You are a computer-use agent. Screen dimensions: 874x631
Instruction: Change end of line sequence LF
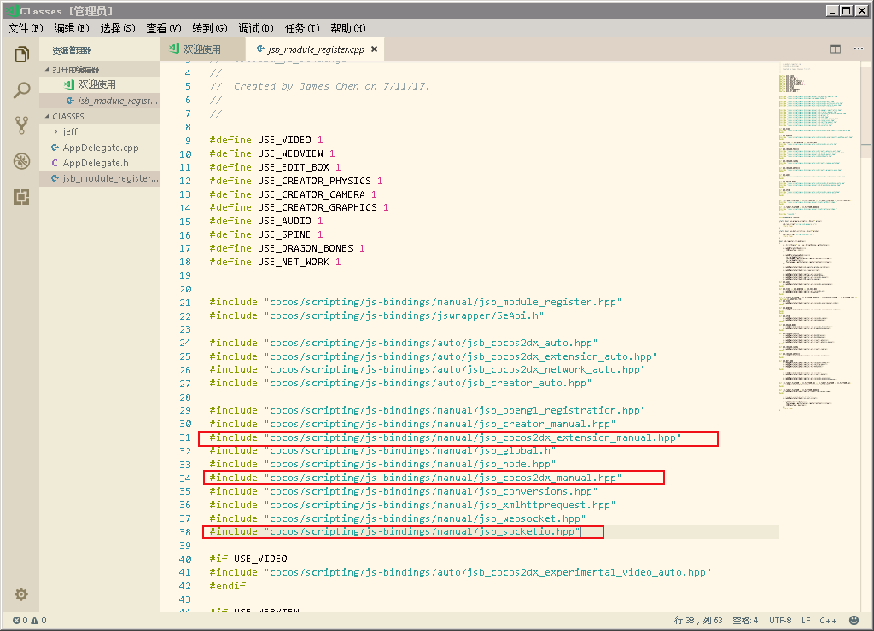(x=806, y=620)
